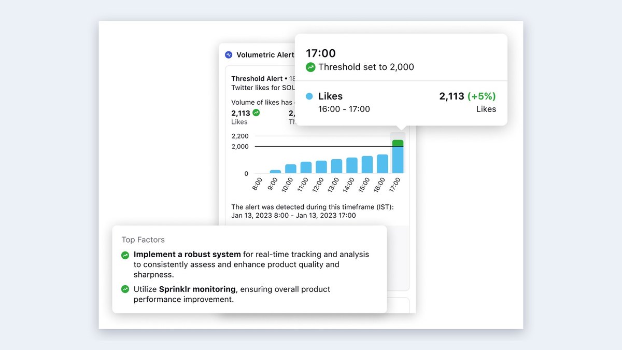The width and height of the screenshot is (622, 350).
Task: Click the Top Factors heading
Action: (x=143, y=240)
